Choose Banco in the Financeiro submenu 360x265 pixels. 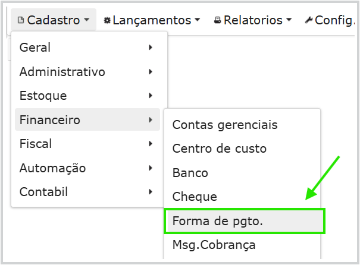click(190, 173)
